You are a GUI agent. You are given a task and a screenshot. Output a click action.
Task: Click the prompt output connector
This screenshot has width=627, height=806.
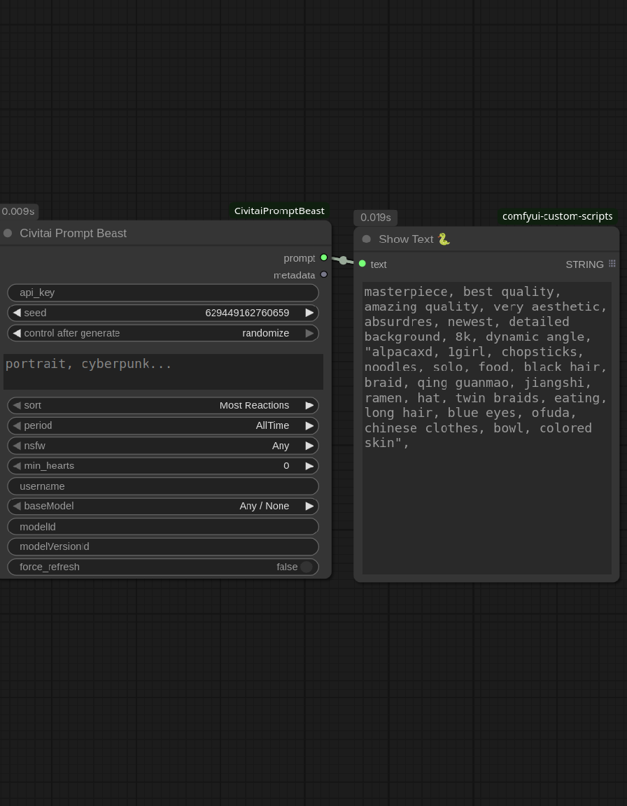[x=323, y=258]
